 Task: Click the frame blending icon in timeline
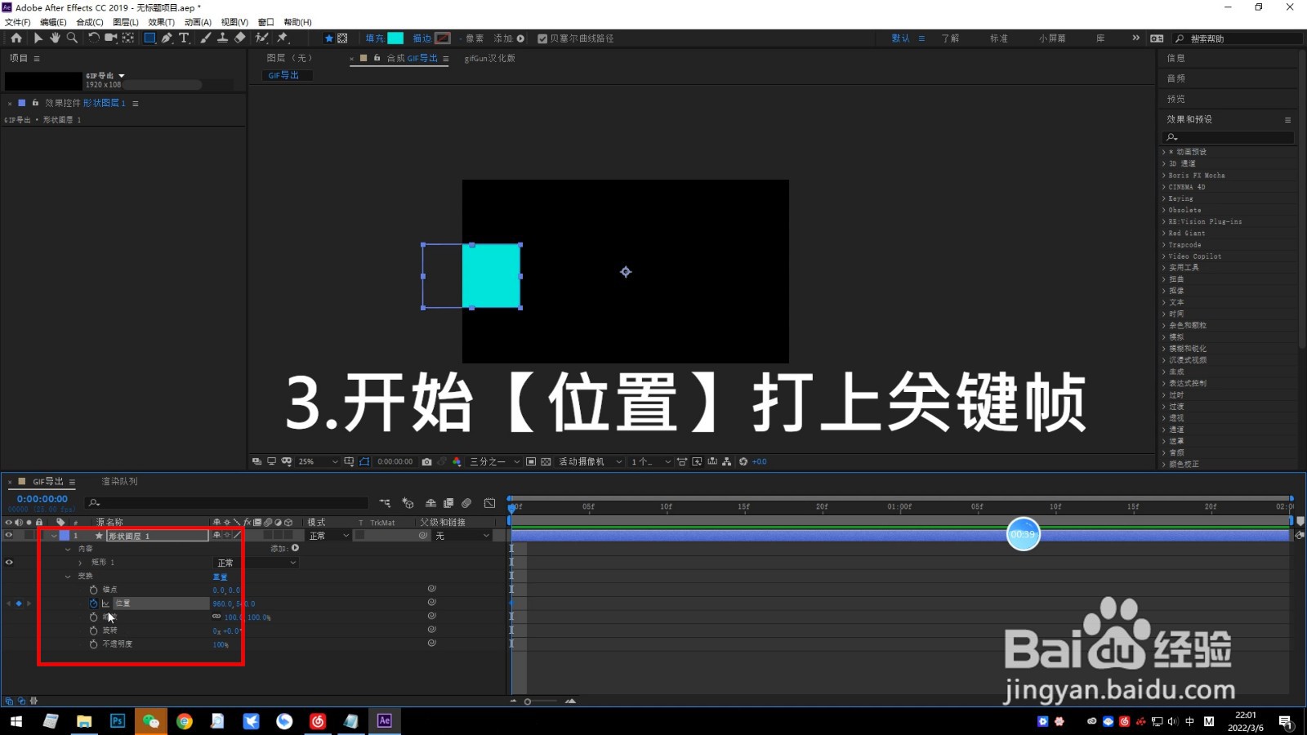448,503
